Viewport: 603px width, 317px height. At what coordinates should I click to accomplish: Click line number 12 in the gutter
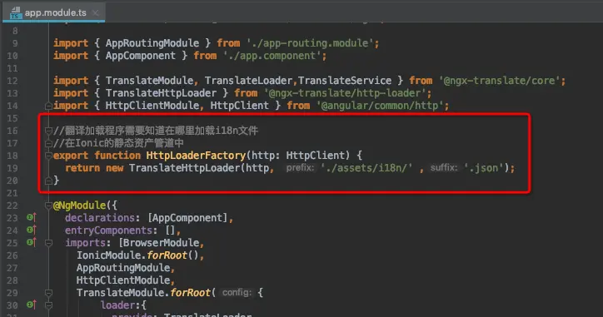pyautogui.click(x=12, y=81)
